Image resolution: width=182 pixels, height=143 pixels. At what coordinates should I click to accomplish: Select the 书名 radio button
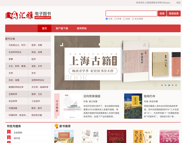pyautogui.click(x=107, y=19)
